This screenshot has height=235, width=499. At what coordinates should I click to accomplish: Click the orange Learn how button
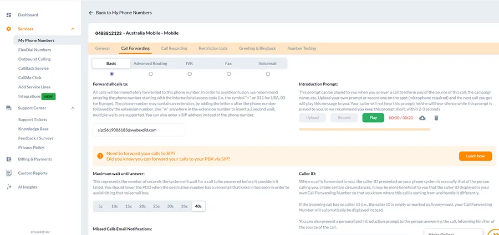pos(475,156)
